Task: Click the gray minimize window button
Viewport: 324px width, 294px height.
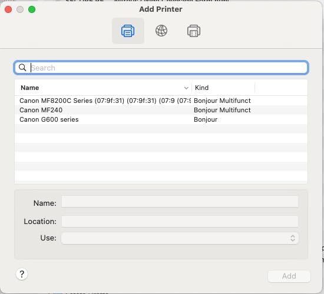Action: click(20, 9)
